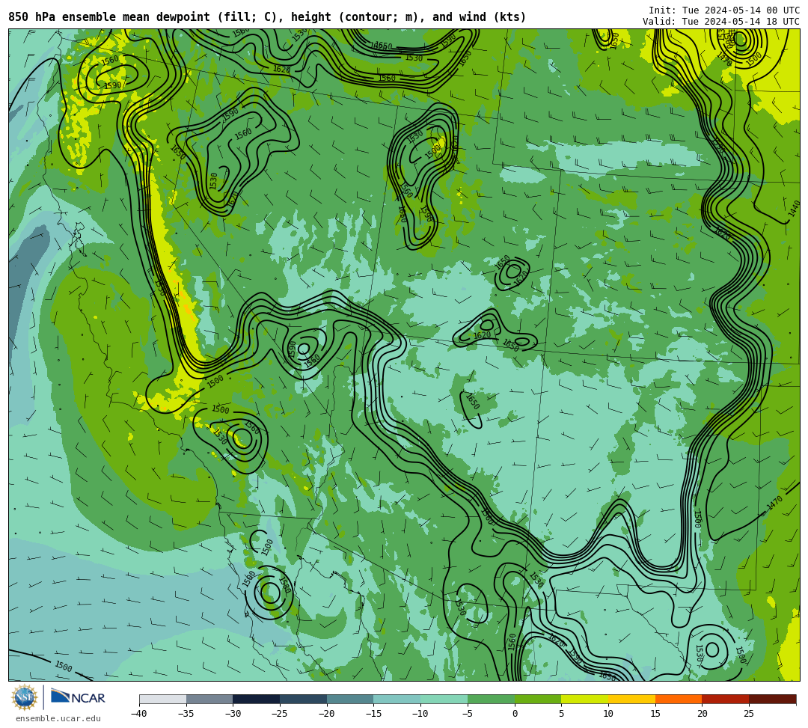The width and height of the screenshot is (808, 728).
Task: Click the mint -10 to -5 color swatch
Action: coord(444,699)
